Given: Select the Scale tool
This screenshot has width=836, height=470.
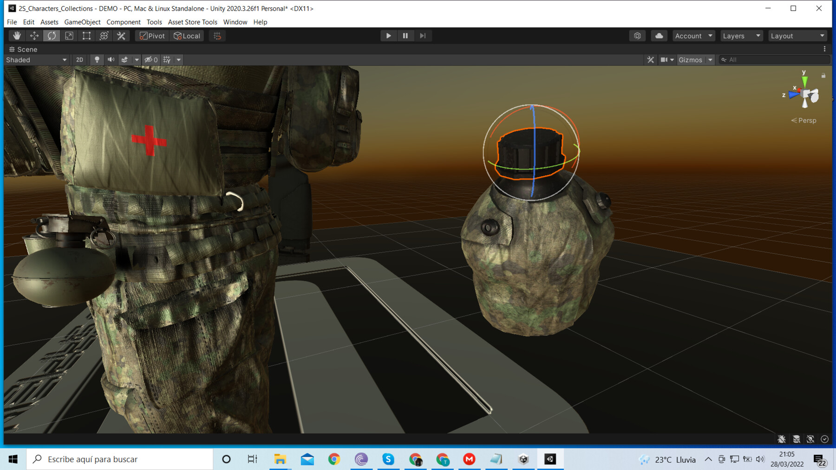Looking at the screenshot, I should click(69, 36).
